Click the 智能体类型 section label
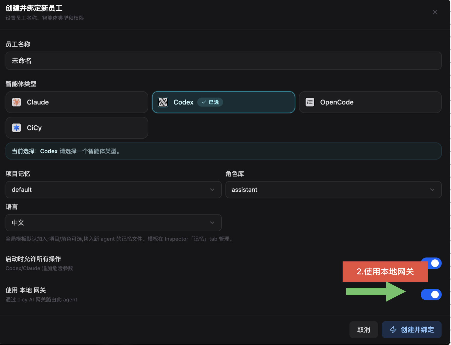The height and width of the screenshot is (345, 451). coord(21,84)
